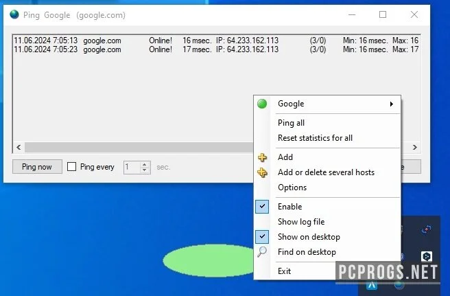Click the left arrow of the log scrollbar
This screenshot has width=450, height=296.
19,148
